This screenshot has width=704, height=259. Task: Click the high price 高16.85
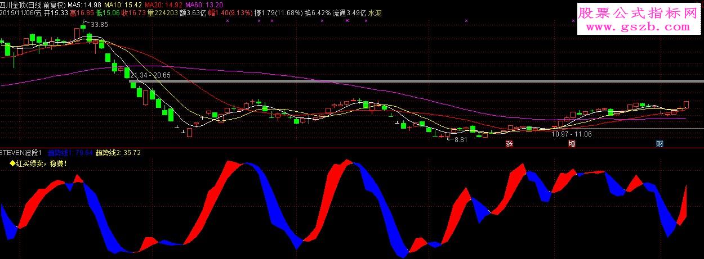click(82, 12)
